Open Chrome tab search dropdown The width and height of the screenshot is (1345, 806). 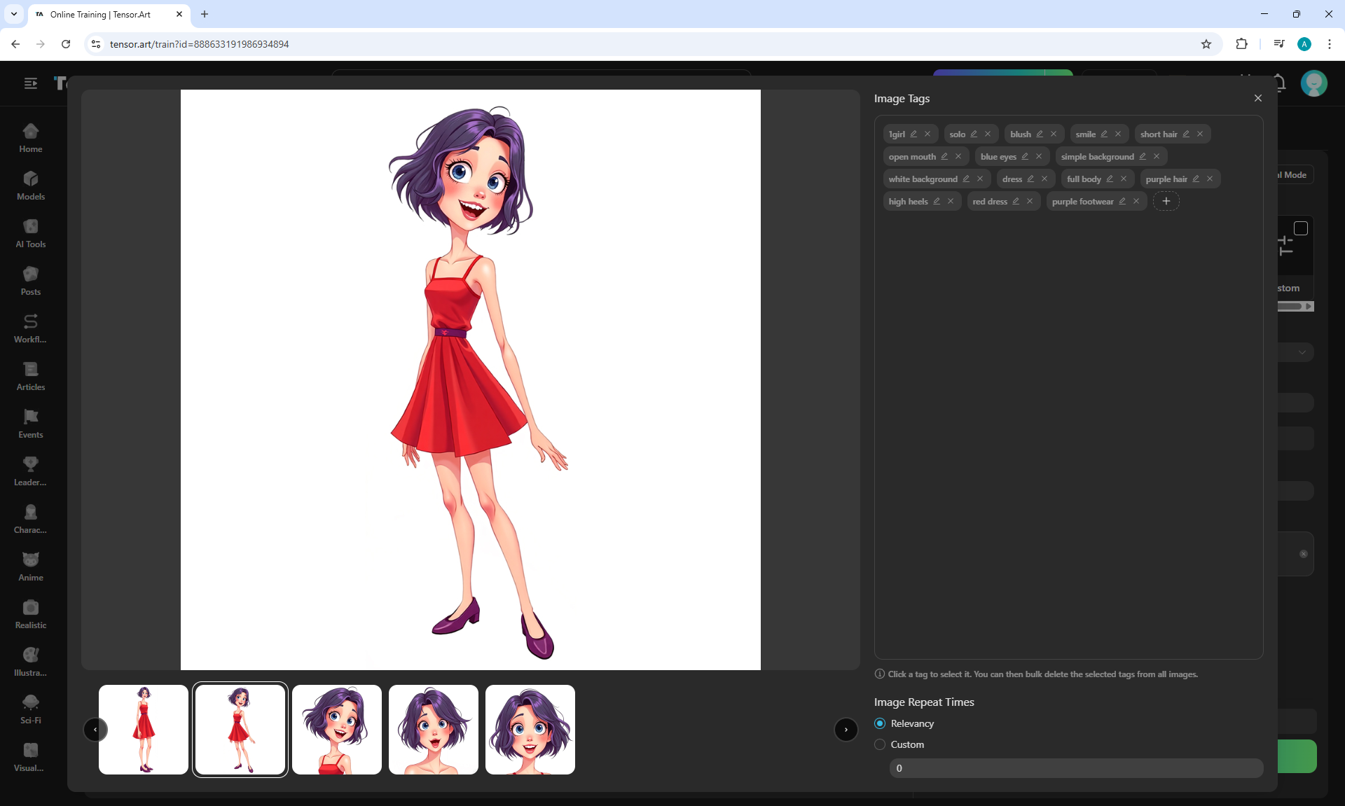13,14
